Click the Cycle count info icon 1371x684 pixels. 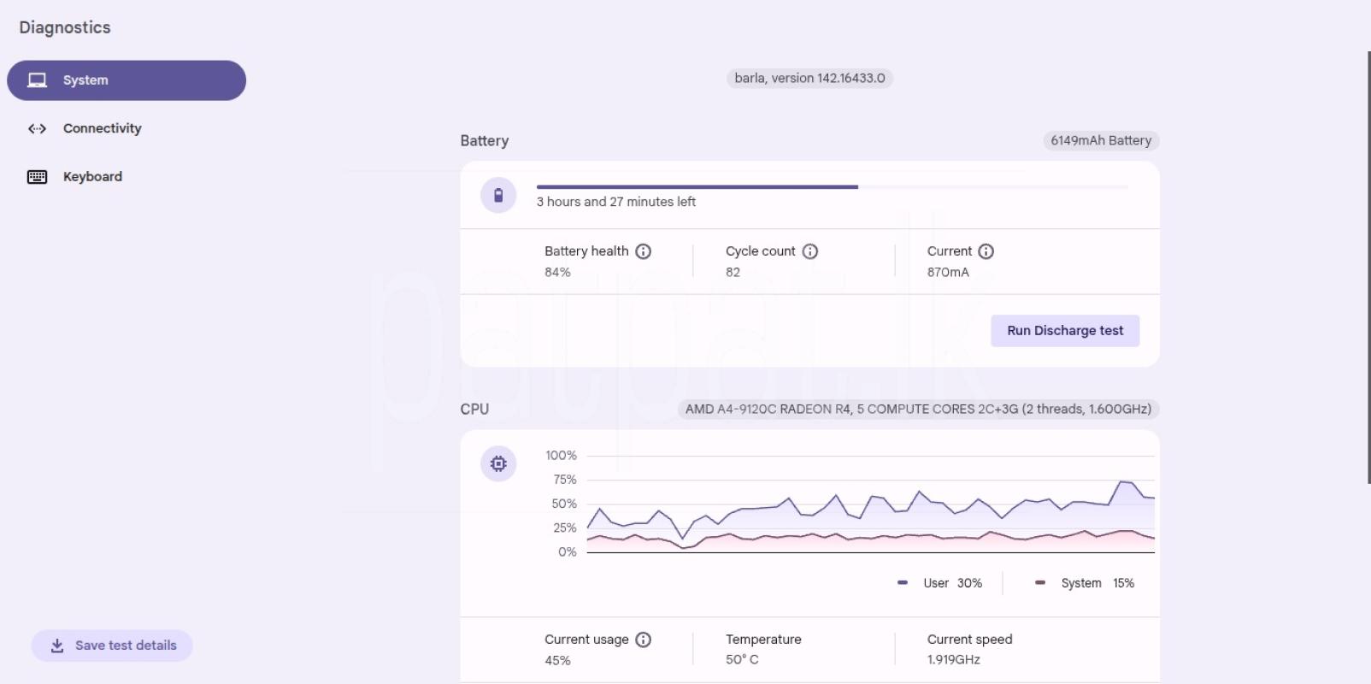coord(810,251)
